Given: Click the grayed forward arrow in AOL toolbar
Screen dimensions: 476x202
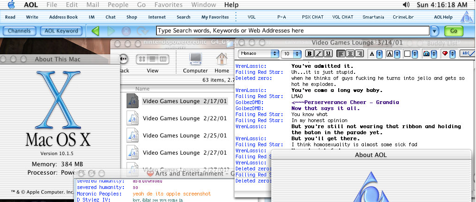Looking at the screenshot, I should 111,31.
